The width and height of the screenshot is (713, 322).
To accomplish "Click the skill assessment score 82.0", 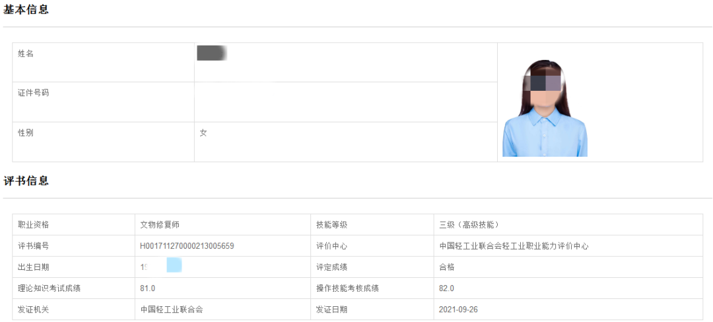I will [447, 288].
